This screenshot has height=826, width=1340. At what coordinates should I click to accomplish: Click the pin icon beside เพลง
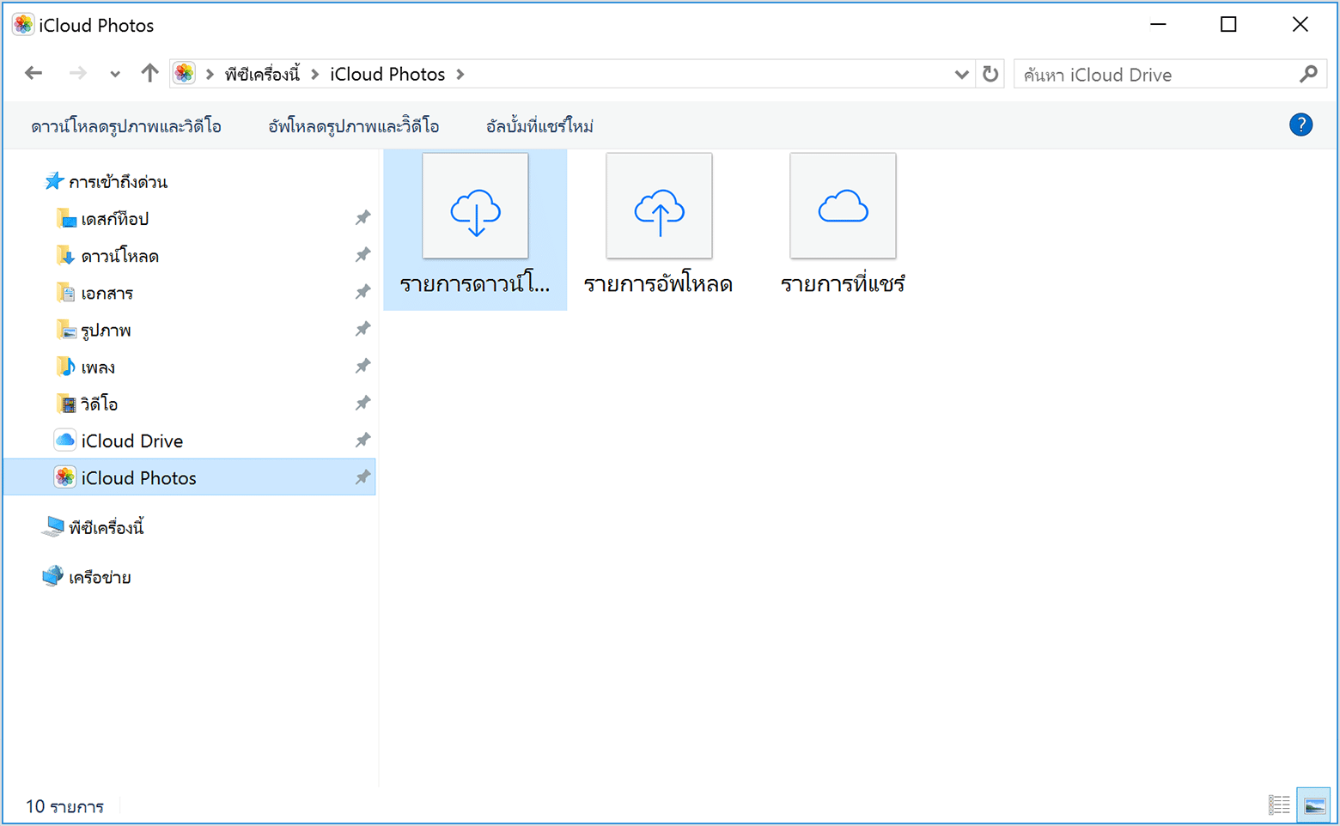(362, 366)
